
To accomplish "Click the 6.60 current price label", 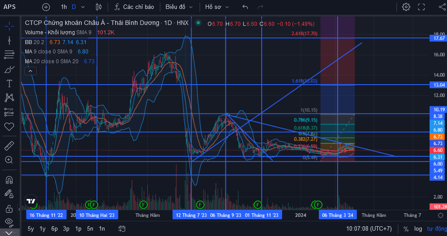I will (438, 151).
